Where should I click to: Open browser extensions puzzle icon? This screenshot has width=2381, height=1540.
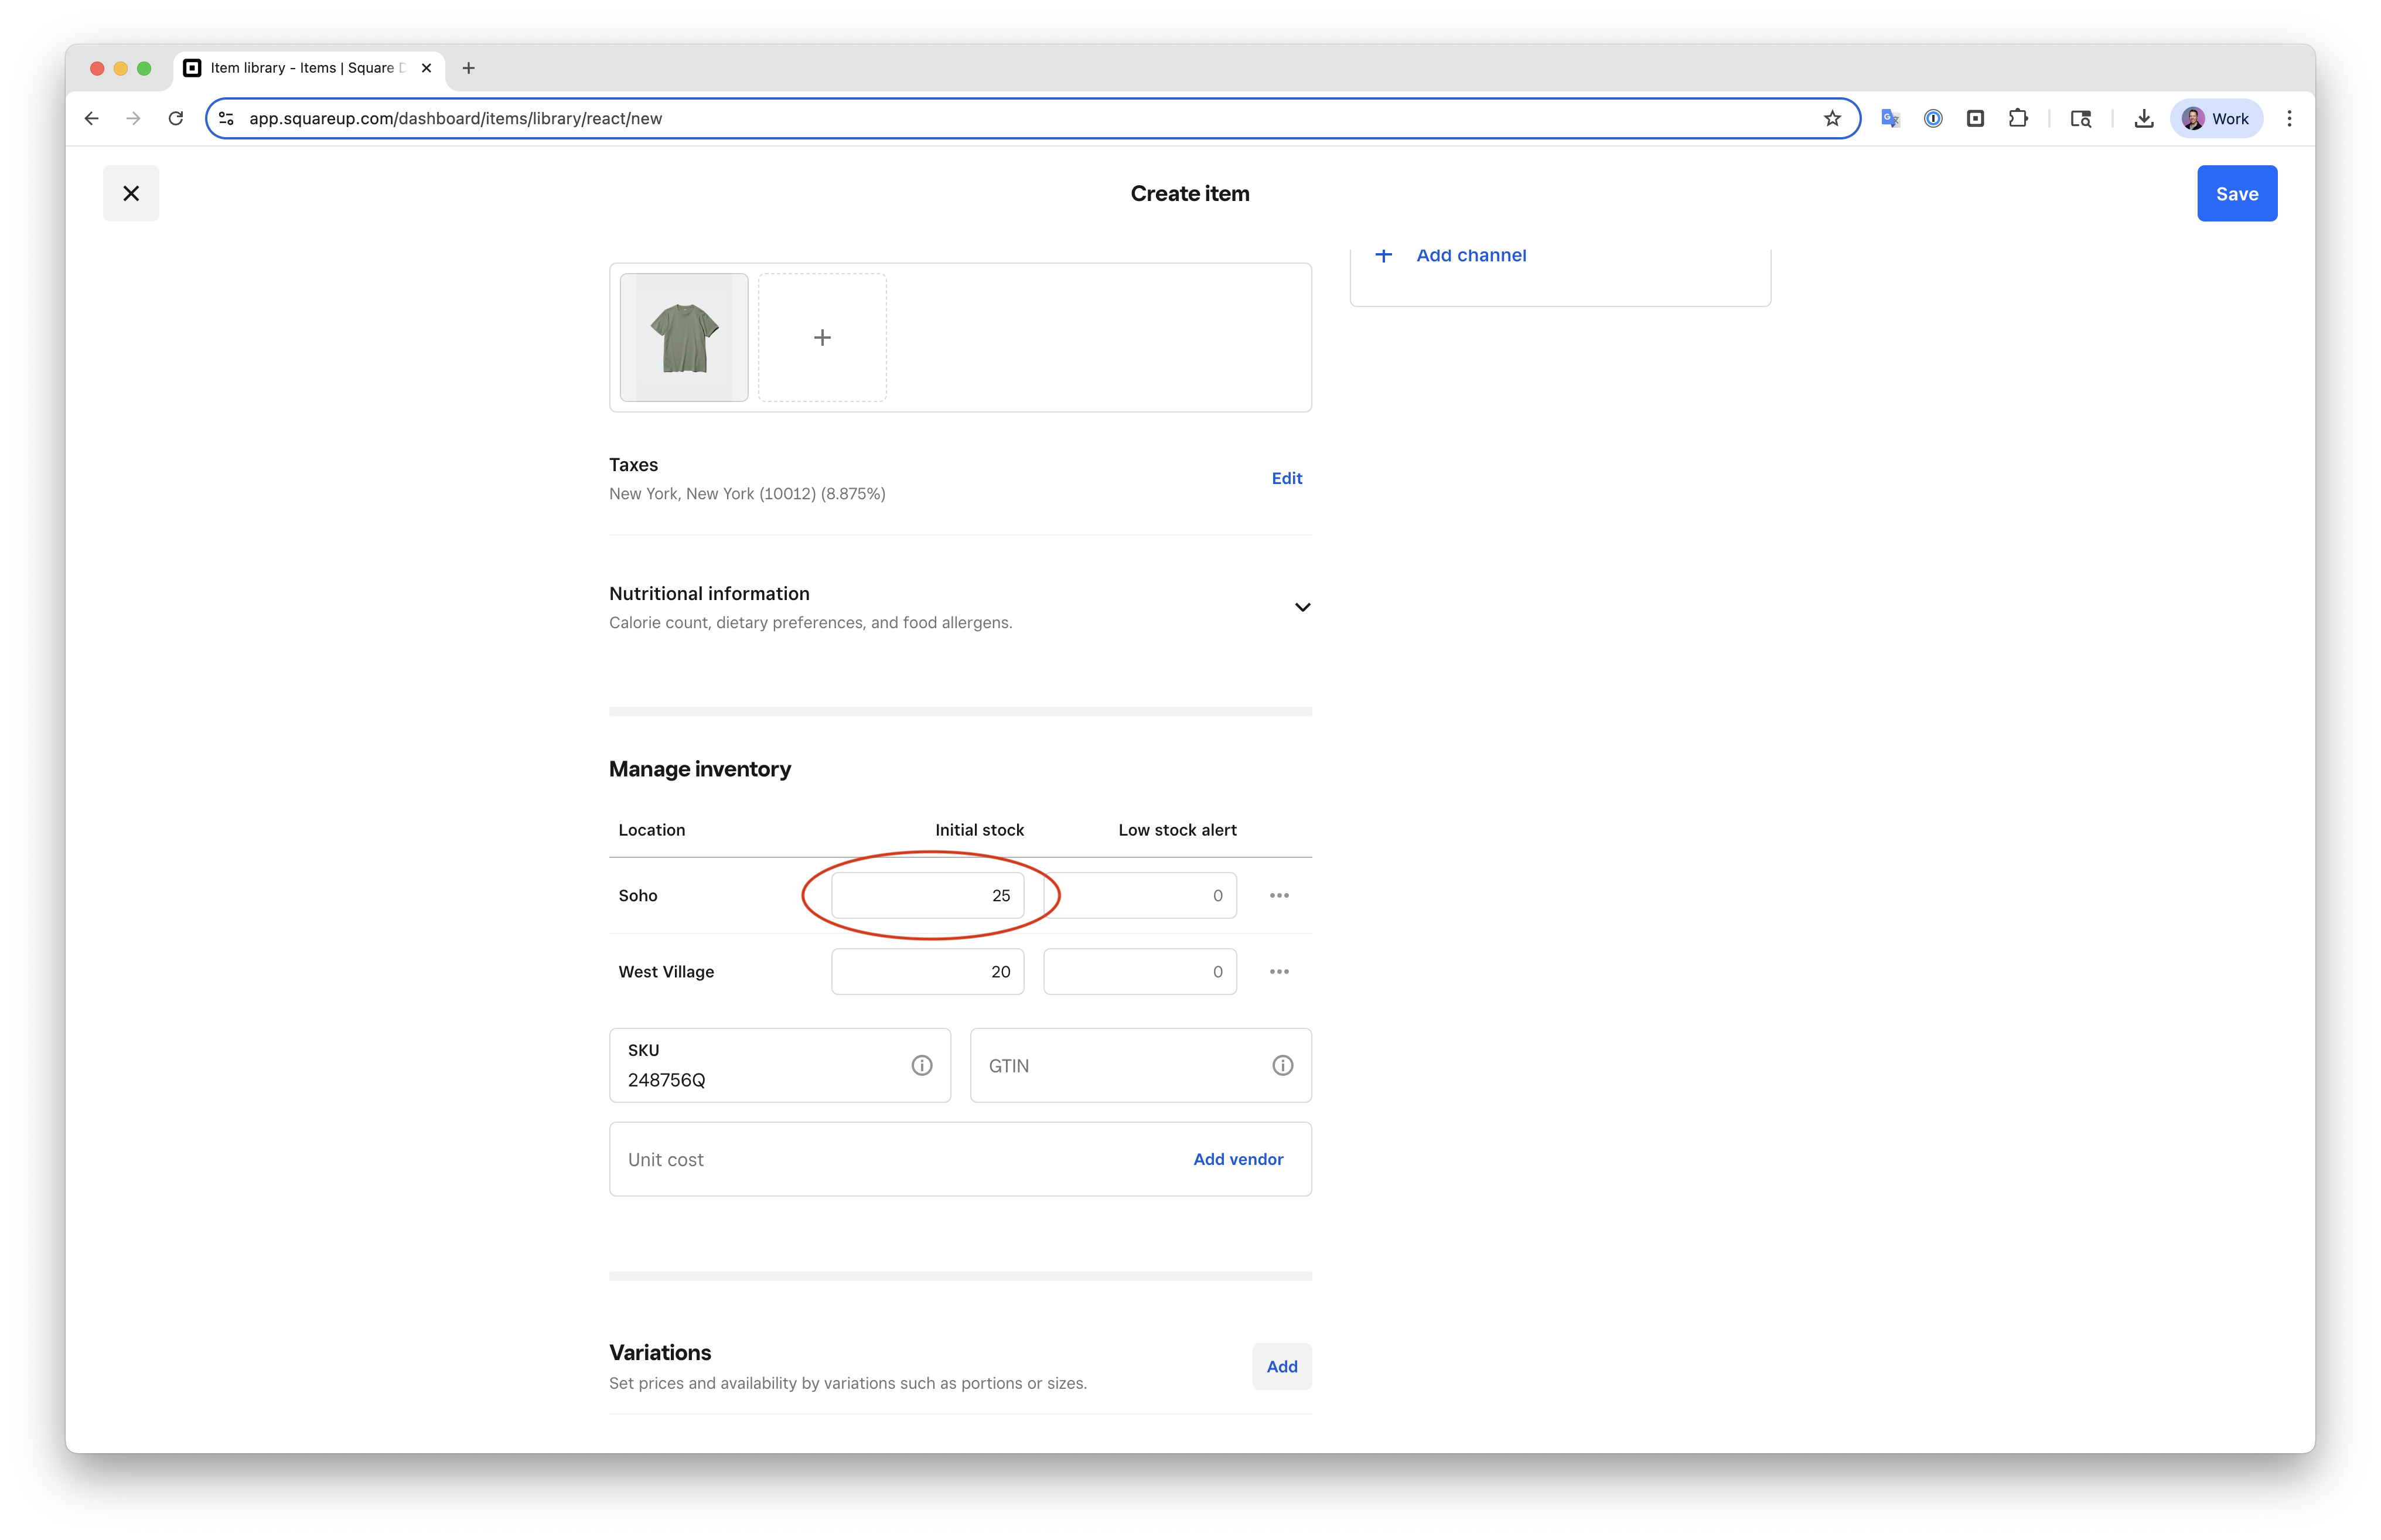click(x=2018, y=118)
